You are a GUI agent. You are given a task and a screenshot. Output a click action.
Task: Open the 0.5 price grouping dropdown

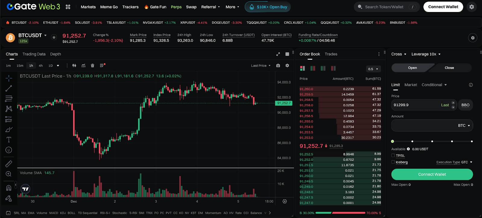[373, 69]
